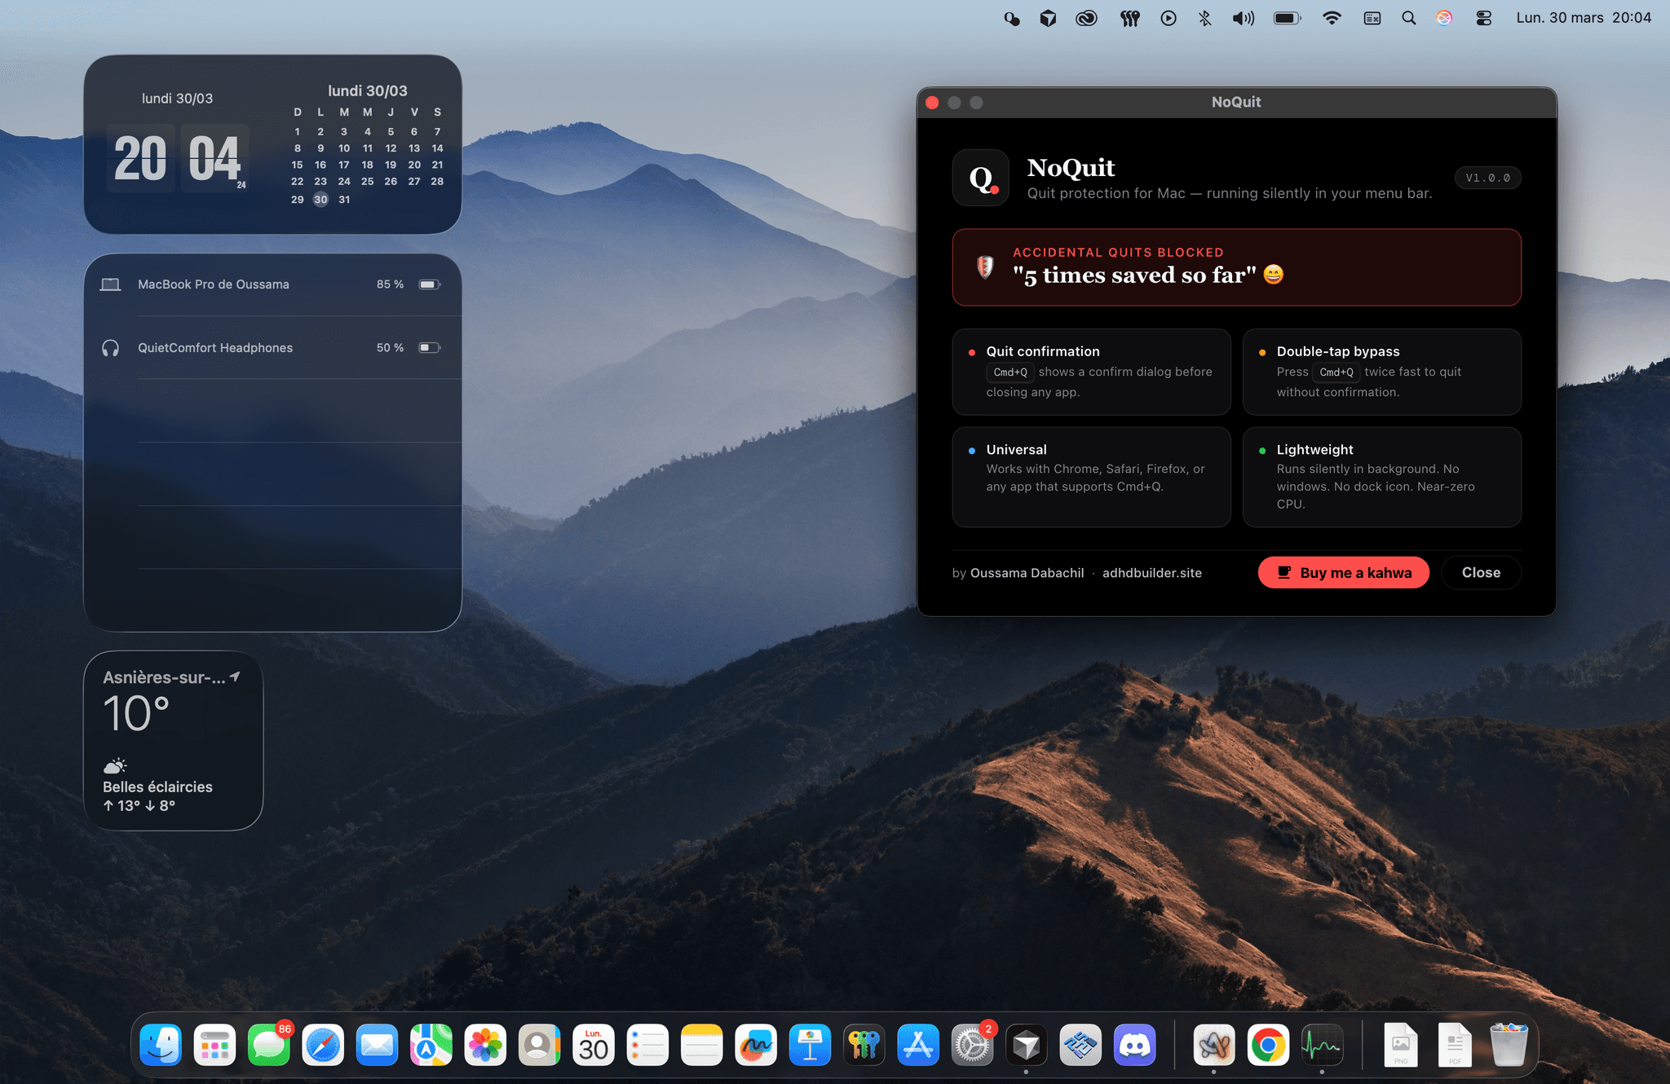Click the green status dot beside Lightweight
This screenshot has width=1670, height=1084.
(x=1262, y=450)
